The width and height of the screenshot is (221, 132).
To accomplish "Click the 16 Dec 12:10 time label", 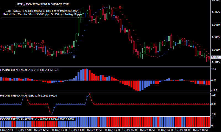I will [x=24, y=130].
